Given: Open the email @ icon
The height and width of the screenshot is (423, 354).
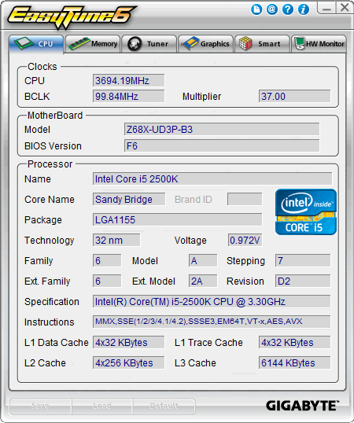Looking at the screenshot, I should (272, 9).
